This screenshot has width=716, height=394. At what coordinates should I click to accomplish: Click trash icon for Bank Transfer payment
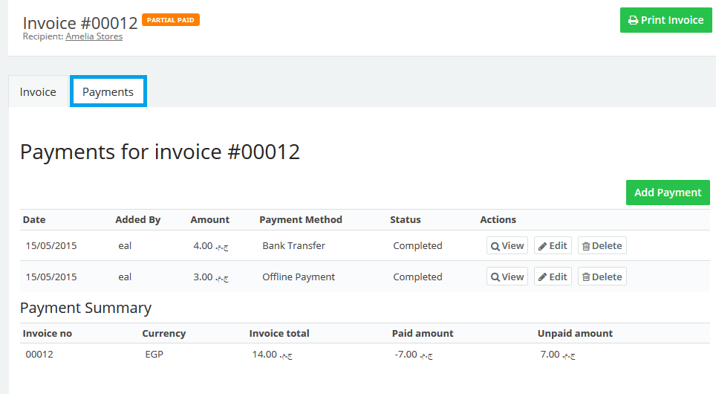(586, 246)
